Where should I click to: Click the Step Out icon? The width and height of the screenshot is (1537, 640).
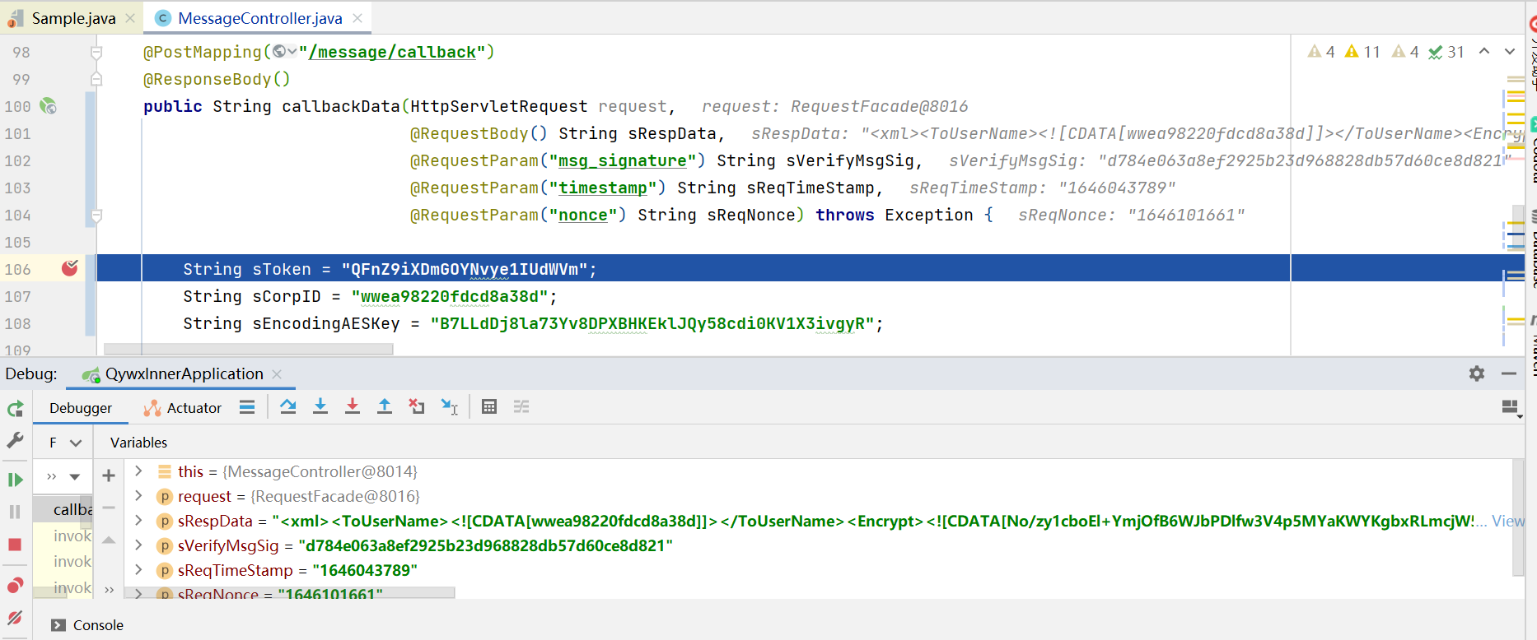pos(385,406)
